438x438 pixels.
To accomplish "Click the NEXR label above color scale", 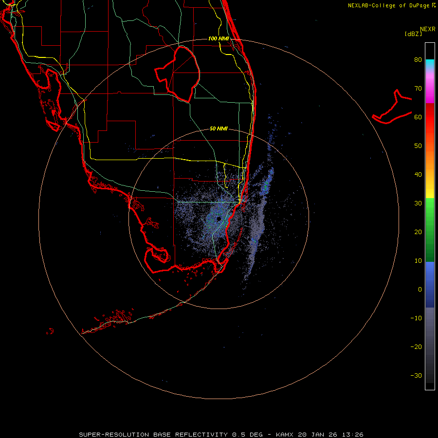I will point(428,29).
